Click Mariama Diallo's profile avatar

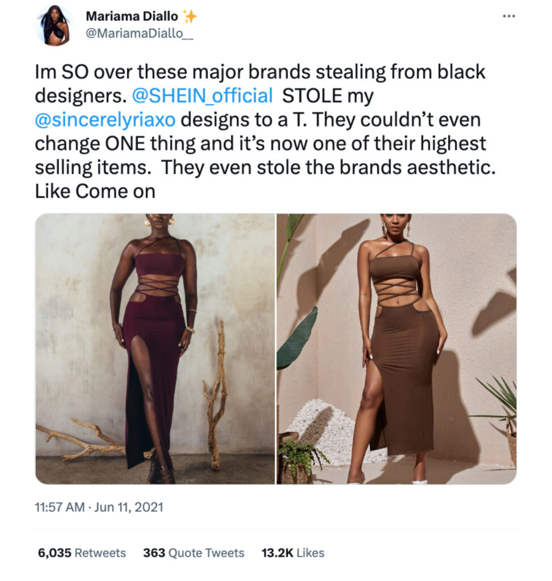pos(54,26)
